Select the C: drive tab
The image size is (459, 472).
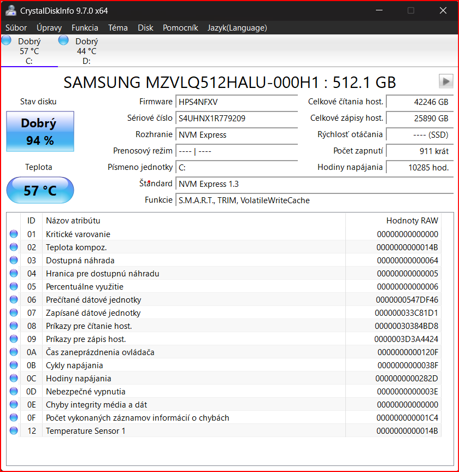30,49
